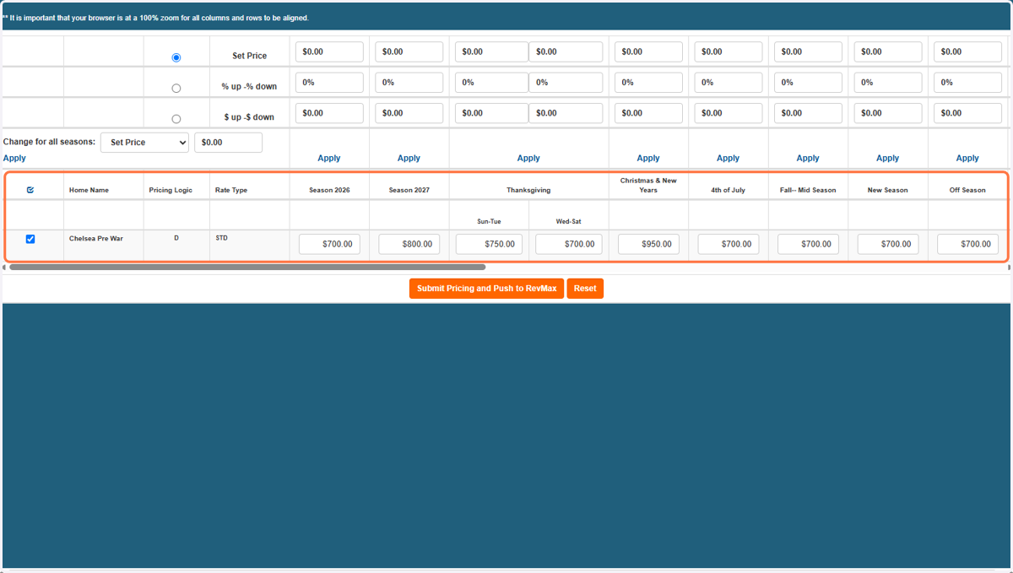Click percent field for Christmas & New Years

pyautogui.click(x=648, y=83)
